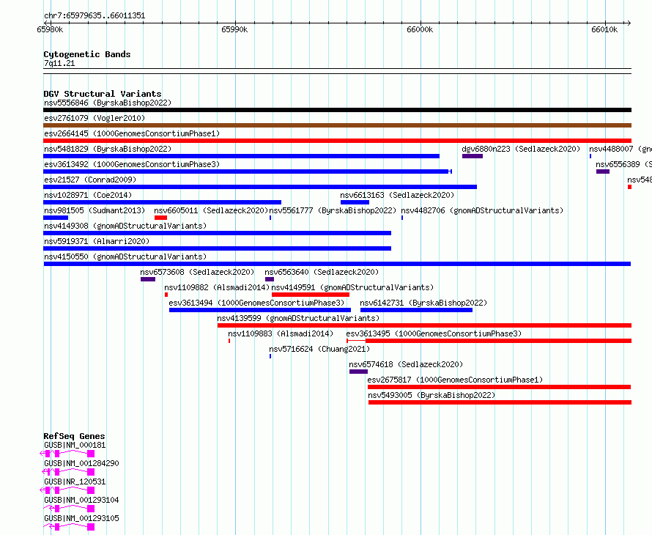This screenshot has height=535, width=652.
Task: Open the nsv5481829 (ByrskaBishop2022) label
Action: click(x=108, y=149)
